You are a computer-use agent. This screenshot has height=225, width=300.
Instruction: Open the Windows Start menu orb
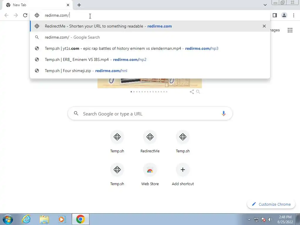point(8,219)
